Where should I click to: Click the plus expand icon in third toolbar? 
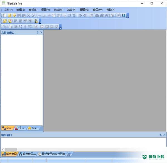[x=47, y=27]
